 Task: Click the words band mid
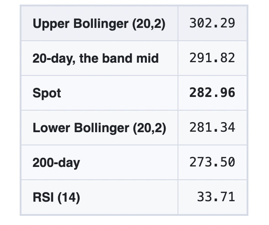coord(130,59)
